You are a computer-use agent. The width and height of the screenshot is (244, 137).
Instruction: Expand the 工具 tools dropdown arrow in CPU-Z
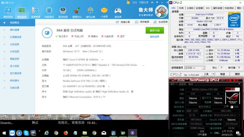pos(213,74)
